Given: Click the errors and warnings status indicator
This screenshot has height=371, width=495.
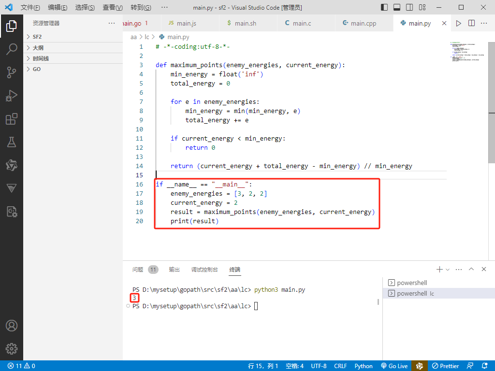Looking at the screenshot, I should pos(21,366).
